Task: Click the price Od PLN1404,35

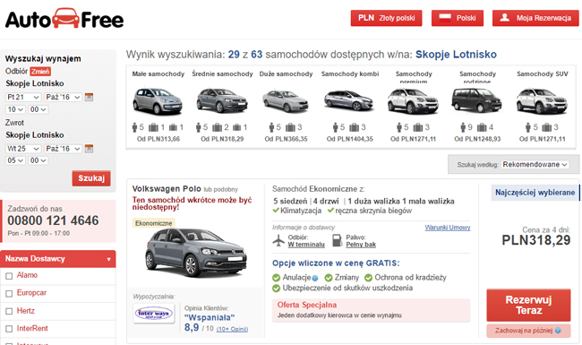Action: (x=349, y=139)
